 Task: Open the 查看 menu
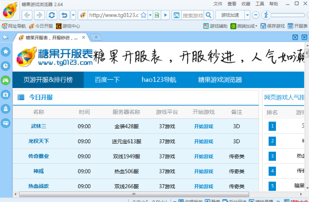(232, 4)
